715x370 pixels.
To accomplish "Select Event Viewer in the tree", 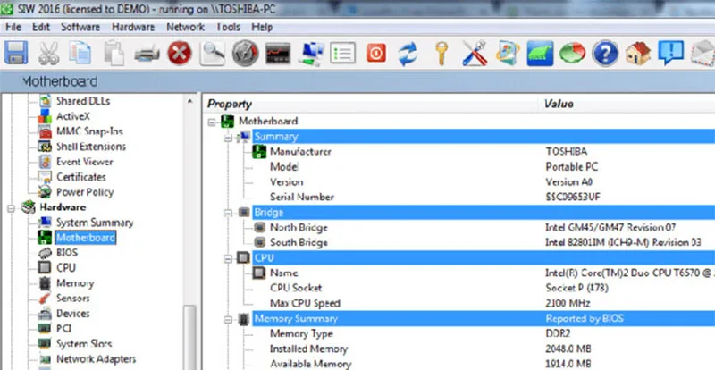I will (x=85, y=162).
